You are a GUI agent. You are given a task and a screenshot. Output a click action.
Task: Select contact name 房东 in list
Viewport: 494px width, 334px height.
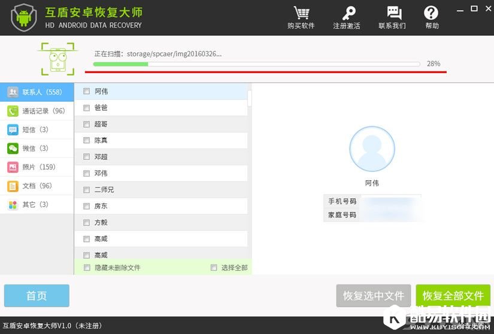click(x=101, y=206)
